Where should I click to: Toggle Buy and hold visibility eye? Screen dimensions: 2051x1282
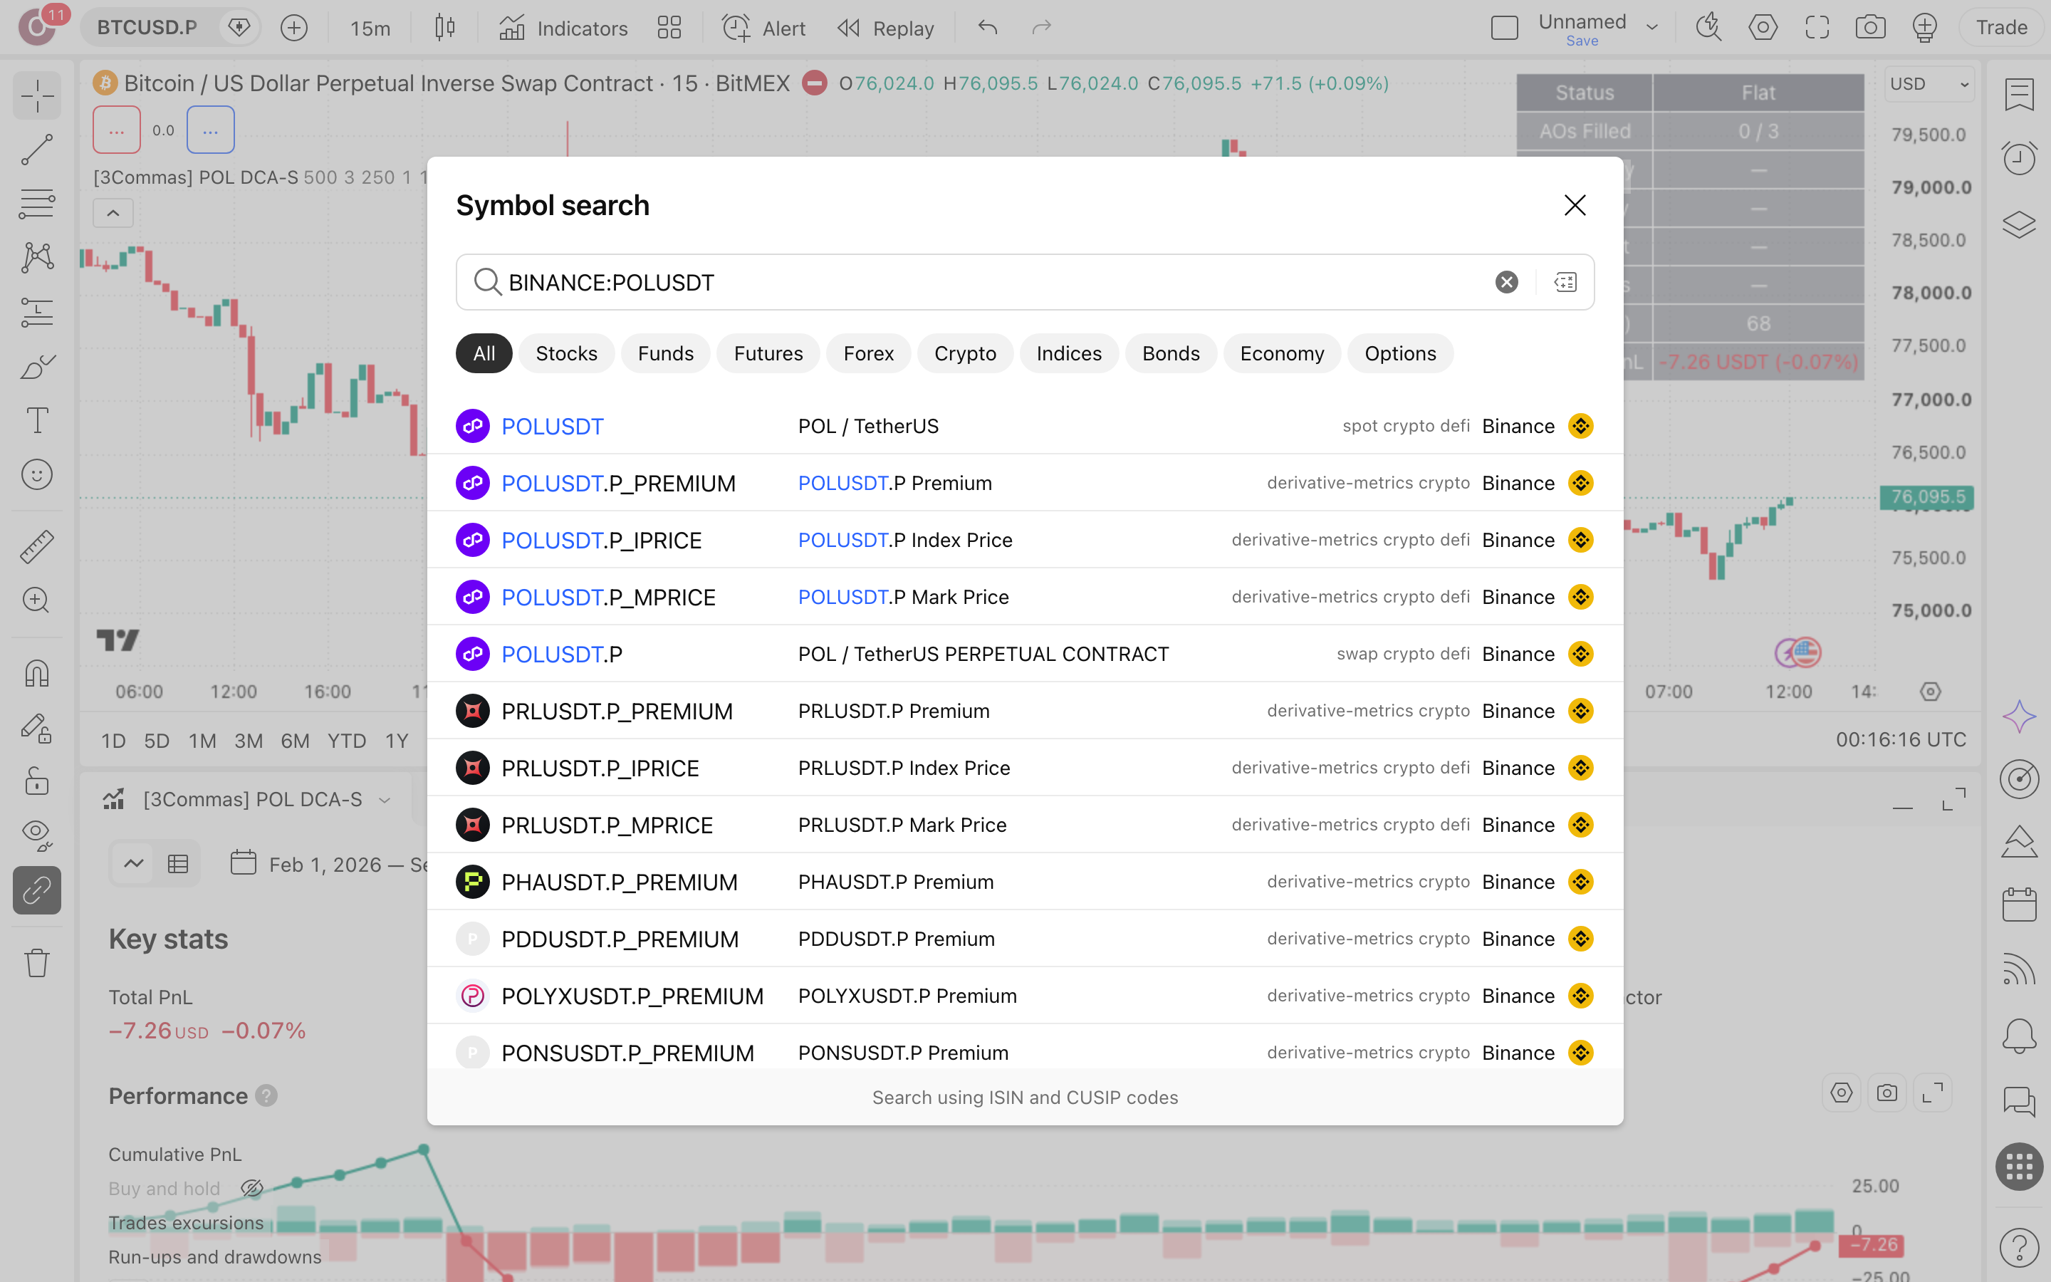[x=251, y=1189]
